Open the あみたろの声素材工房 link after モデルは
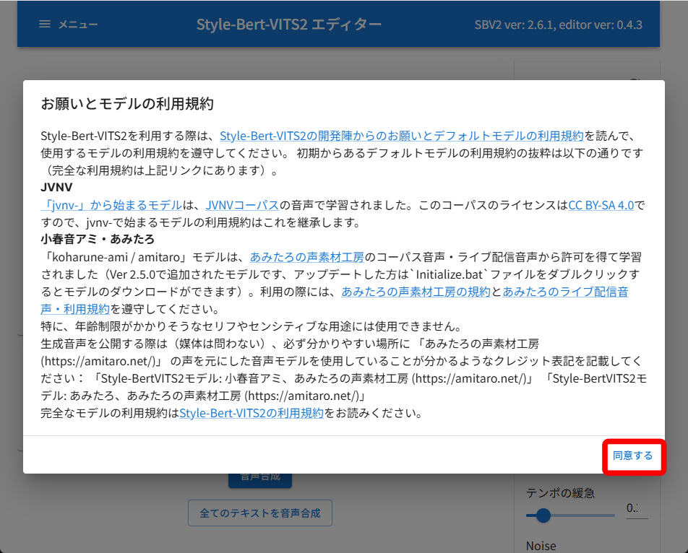This screenshot has height=553, width=688. (x=306, y=257)
